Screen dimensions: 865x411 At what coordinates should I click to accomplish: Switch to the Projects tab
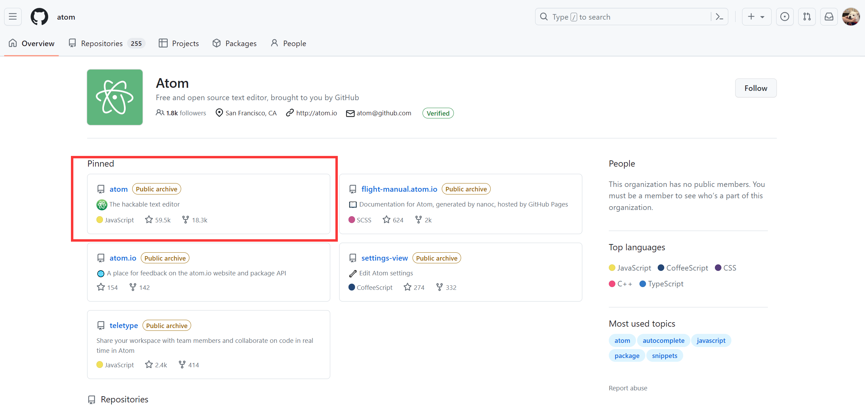coord(179,43)
